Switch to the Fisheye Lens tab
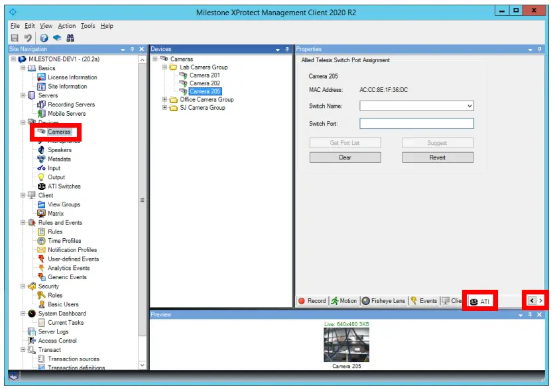This screenshot has height=389, width=553. (x=384, y=301)
